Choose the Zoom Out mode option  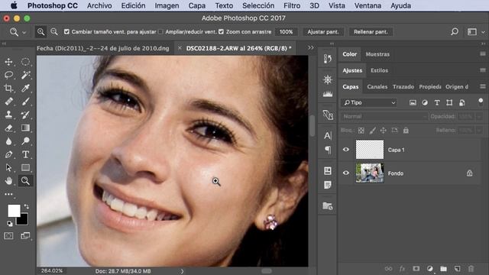click(x=54, y=32)
